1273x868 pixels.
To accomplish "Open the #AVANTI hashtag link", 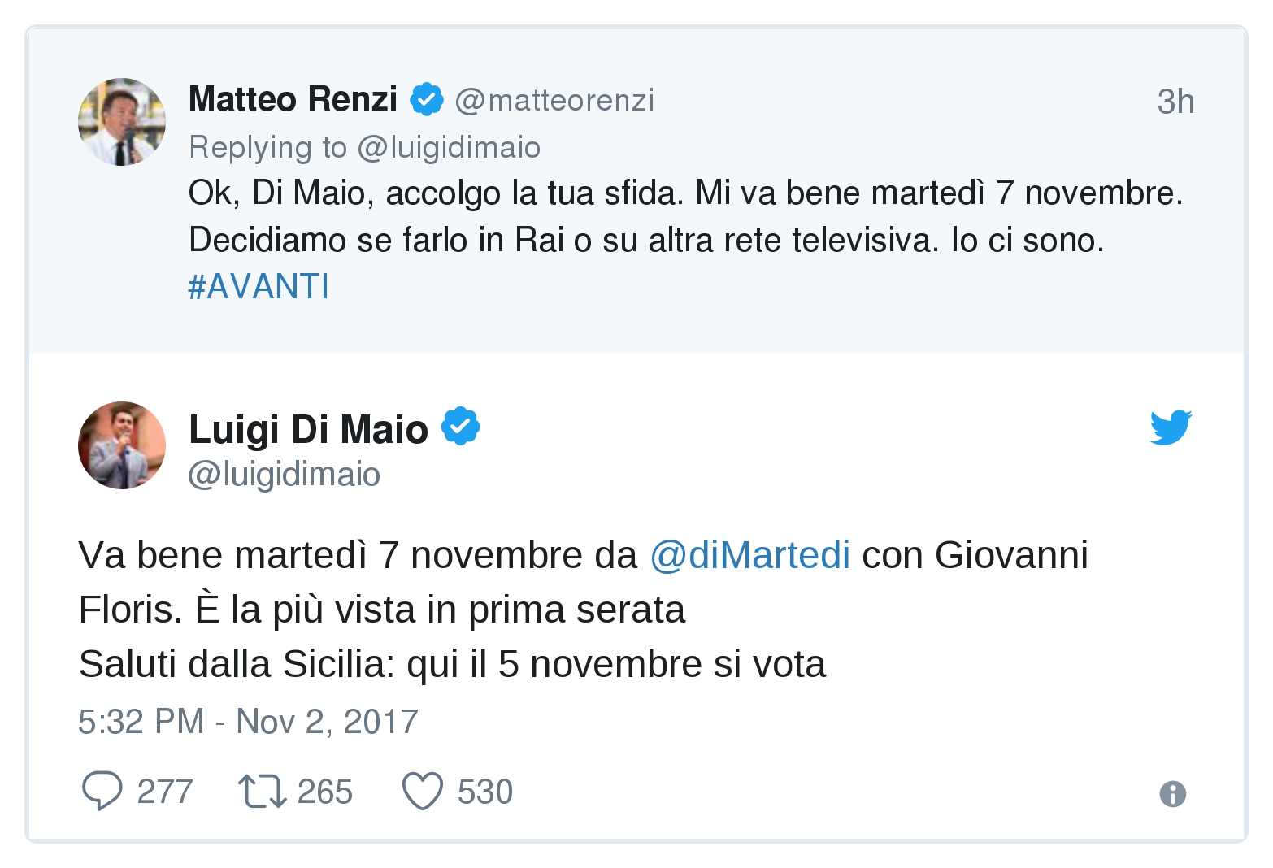I will point(259,286).
